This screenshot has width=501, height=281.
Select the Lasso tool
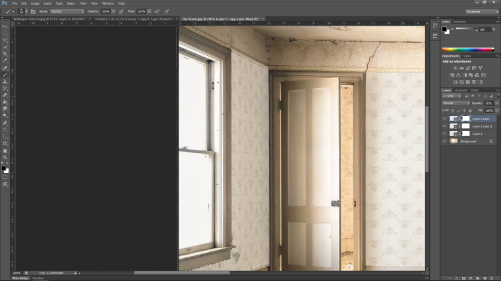coord(5,40)
